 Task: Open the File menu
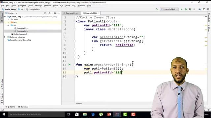coord(2,6)
